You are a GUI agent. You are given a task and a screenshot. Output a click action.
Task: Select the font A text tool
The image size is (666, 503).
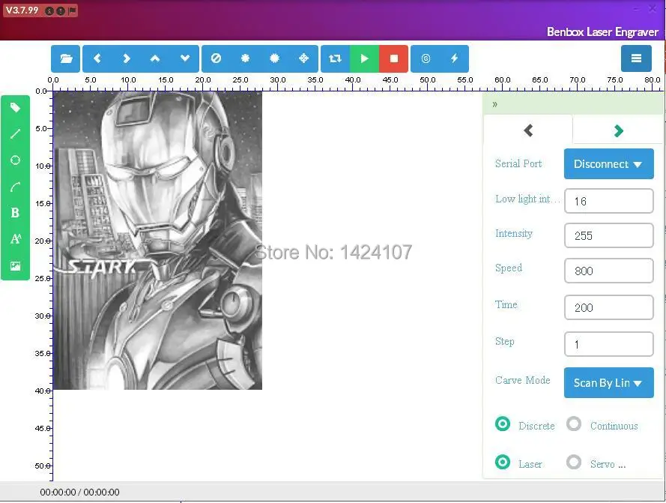point(15,239)
